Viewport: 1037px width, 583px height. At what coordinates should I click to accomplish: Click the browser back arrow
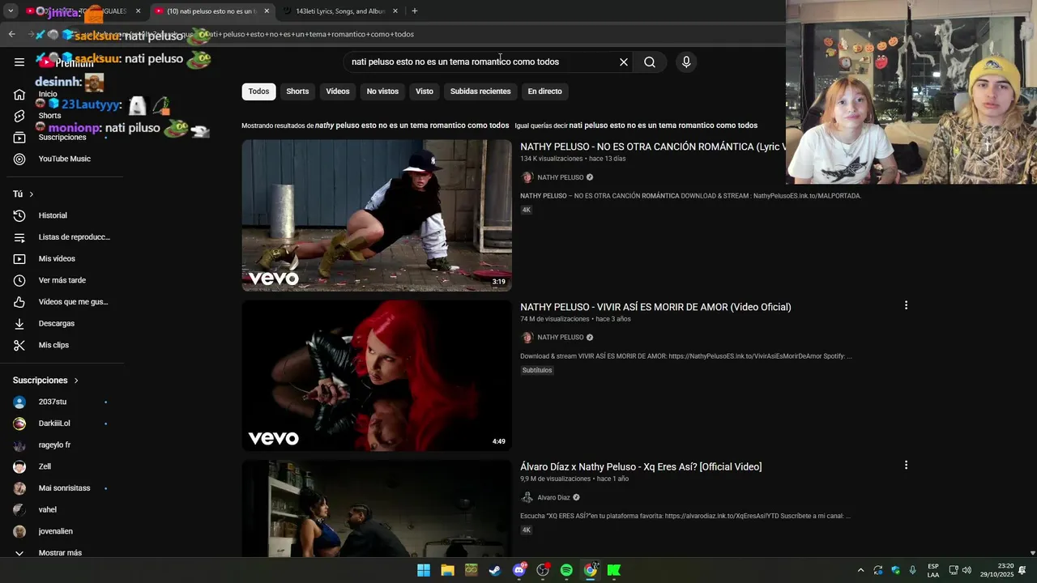[x=11, y=34]
